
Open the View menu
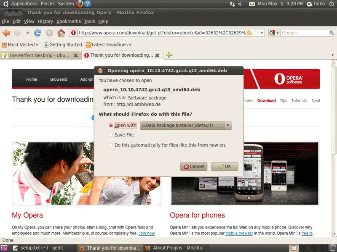(29, 21)
